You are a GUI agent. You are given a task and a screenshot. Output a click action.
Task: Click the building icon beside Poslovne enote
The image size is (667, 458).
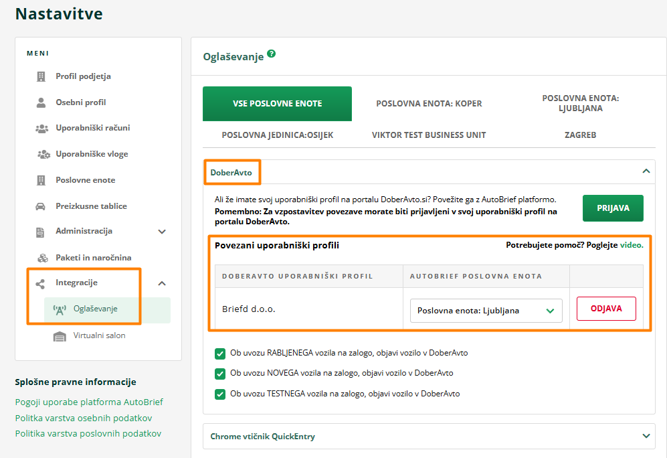[41, 181]
